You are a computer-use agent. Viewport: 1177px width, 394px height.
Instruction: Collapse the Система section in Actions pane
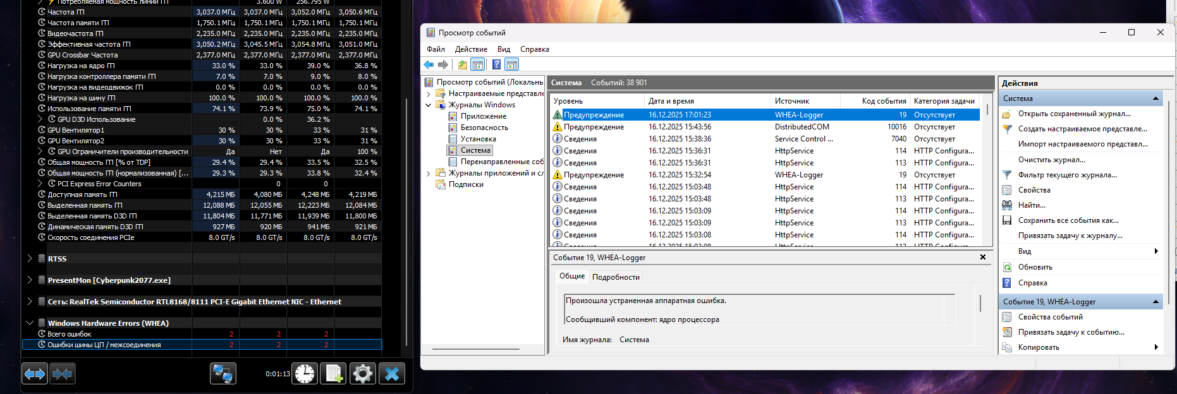click(x=1156, y=98)
